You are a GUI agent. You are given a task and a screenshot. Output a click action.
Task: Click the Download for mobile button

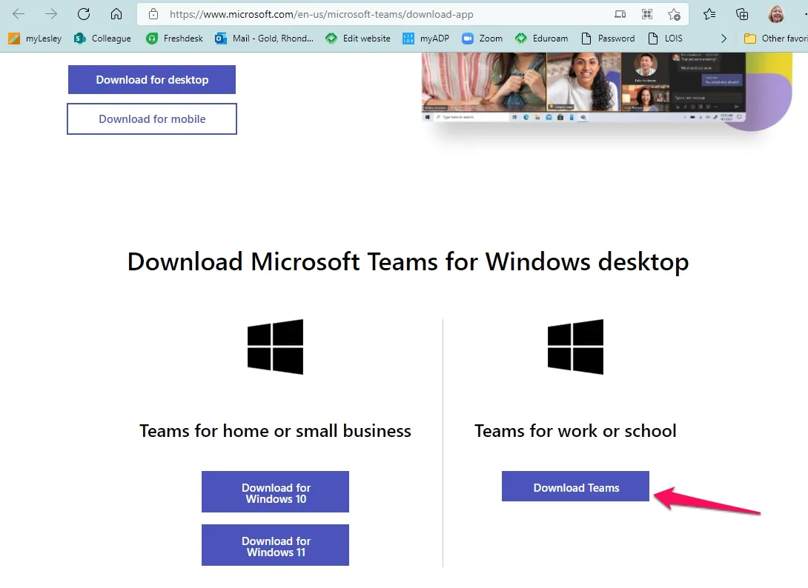pos(151,118)
